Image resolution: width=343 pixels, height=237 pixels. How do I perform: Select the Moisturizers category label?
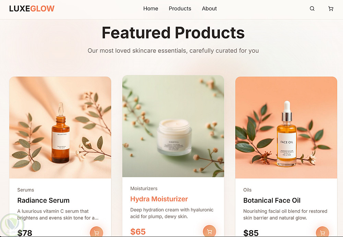(x=144, y=188)
